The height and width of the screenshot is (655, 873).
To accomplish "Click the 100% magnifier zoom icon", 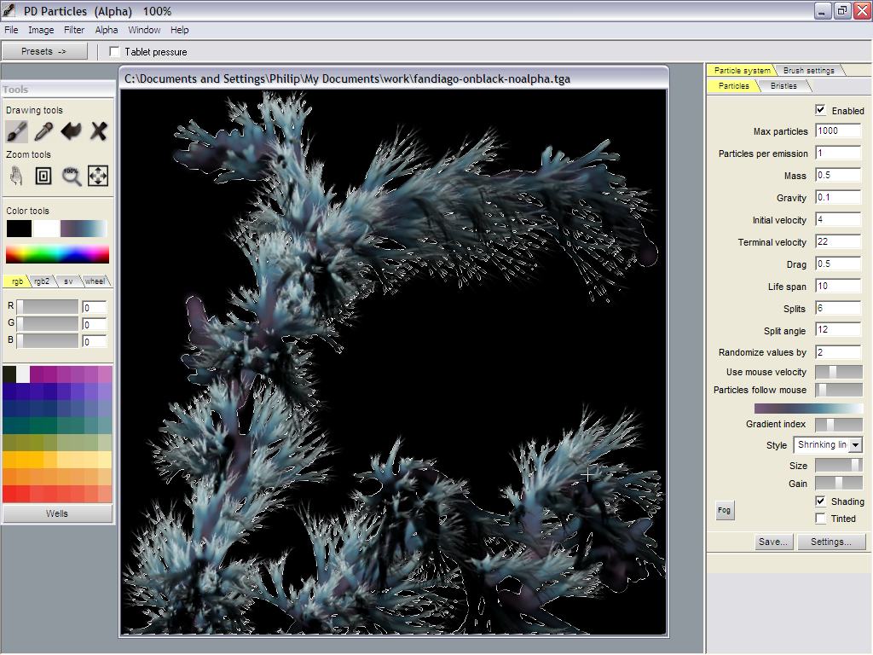I will tap(71, 176).
